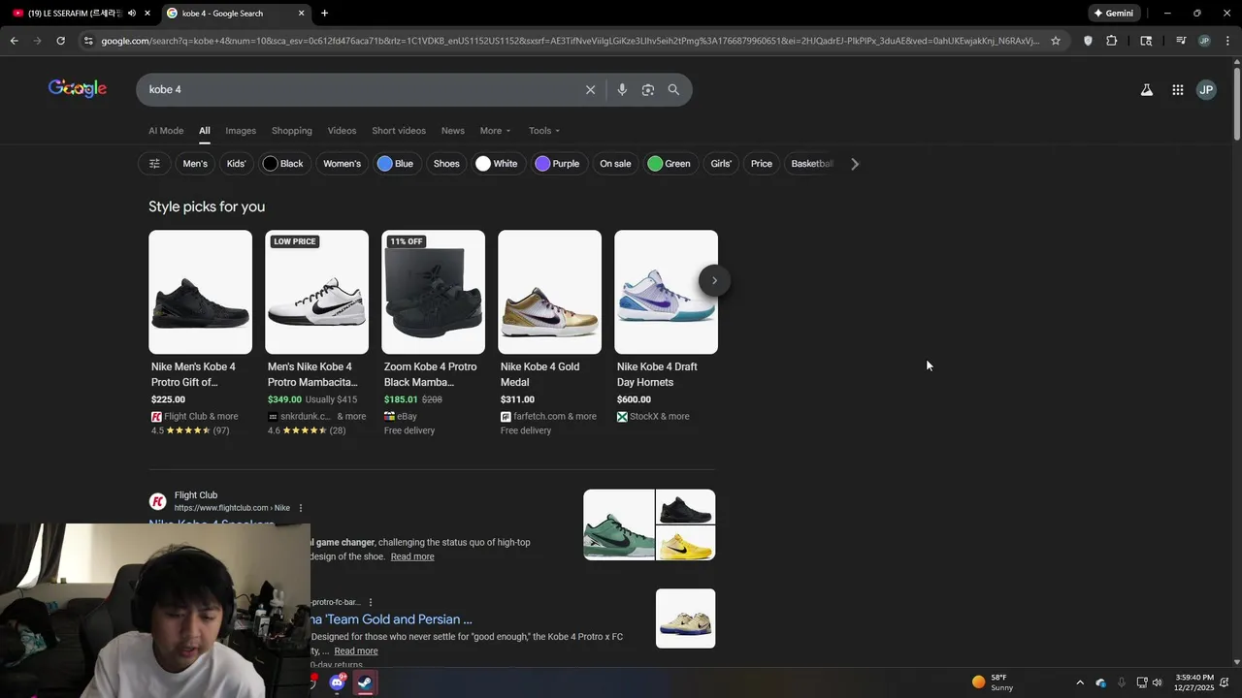Image resolution: width=1242 pixels, height=698 pixels.
Task: Switch to AI Mode tab
Action: pos(166,131)
